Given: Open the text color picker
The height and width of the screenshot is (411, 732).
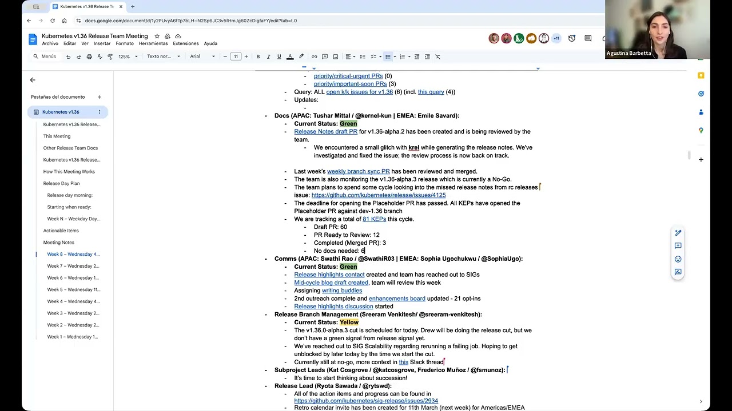Looking at the screenshot, I should click(290, 57).
